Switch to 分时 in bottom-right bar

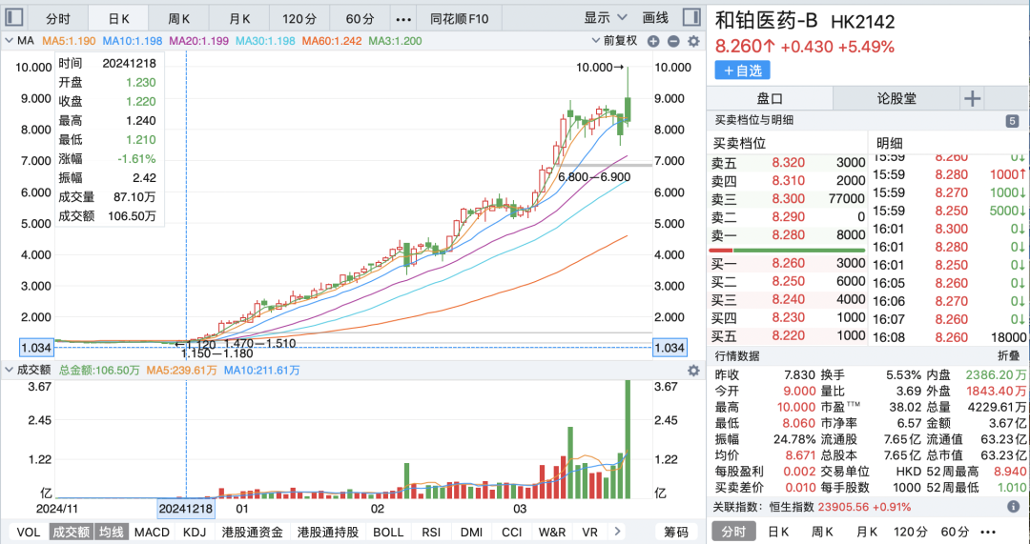coord(733,532)
